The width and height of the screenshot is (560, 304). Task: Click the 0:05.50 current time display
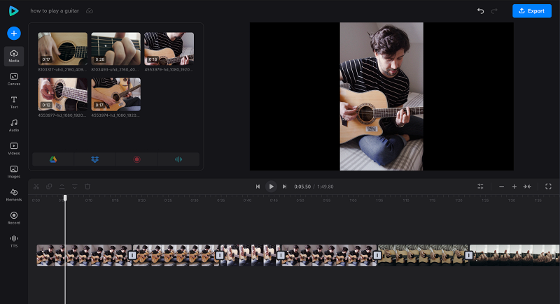[x=302, y=187]
